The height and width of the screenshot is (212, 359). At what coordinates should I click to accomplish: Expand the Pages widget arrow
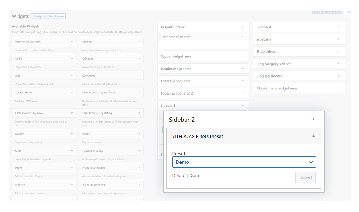tap(72, 167)
